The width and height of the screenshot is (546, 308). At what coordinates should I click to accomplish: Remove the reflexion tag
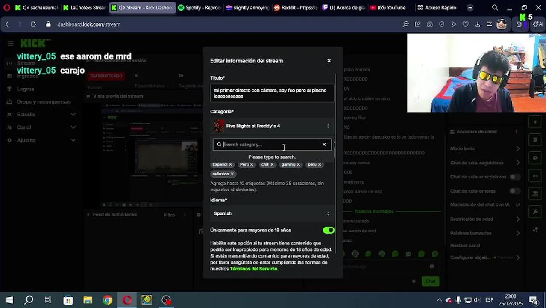pos(232,174)
